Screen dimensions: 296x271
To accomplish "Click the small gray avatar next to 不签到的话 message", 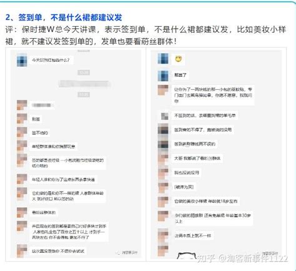I will [165, 116].
